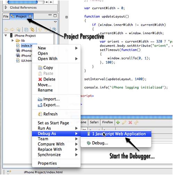Close the Project view tab

pyautogui.click(x=30, y=16)
